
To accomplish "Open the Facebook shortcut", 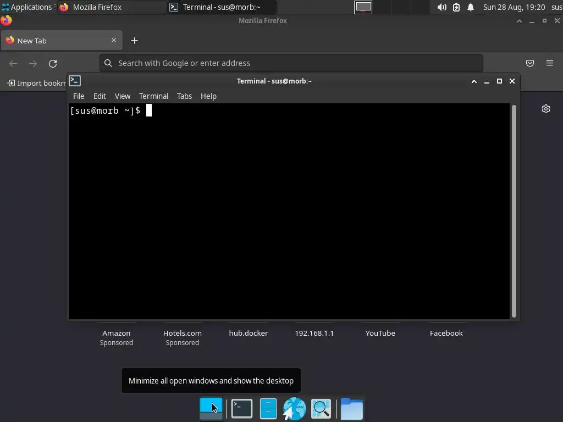I will (x=446, y=333).
